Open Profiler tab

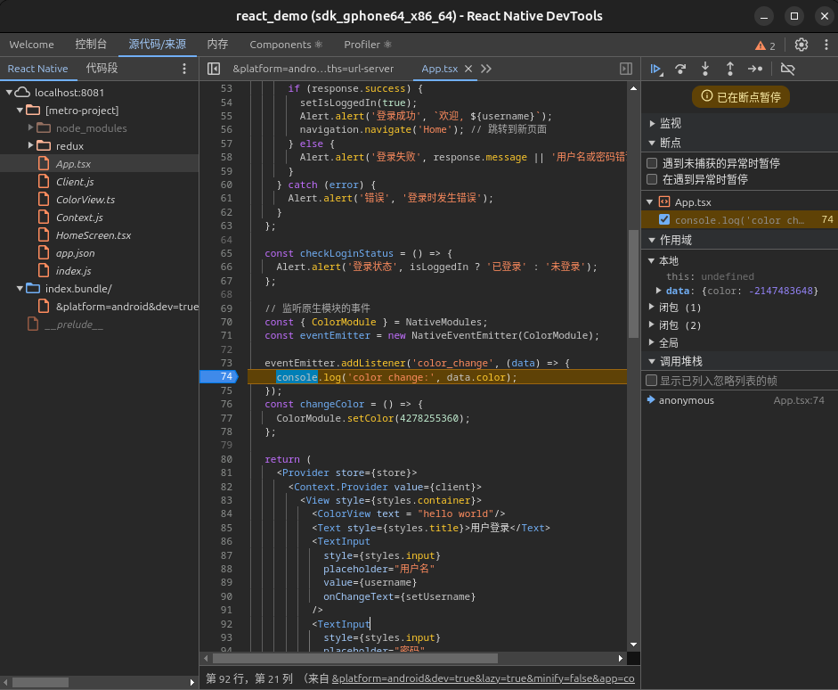tap(367, 45)
